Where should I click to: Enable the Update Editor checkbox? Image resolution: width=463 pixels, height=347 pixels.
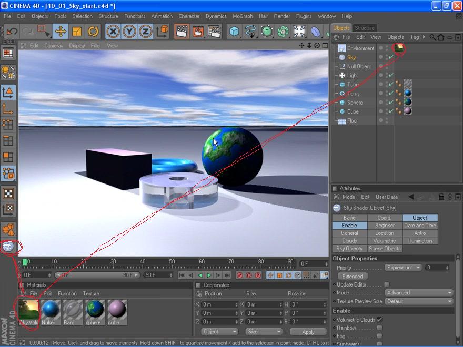point(387,284)
